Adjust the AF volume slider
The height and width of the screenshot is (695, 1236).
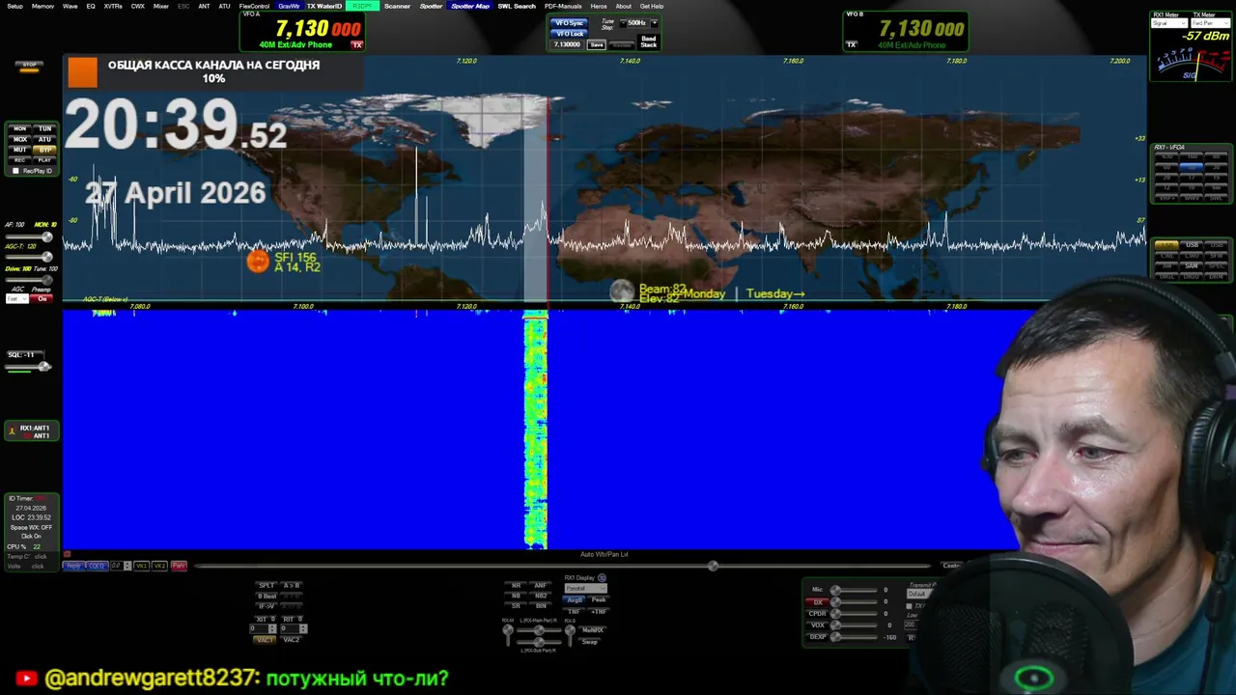tap(29, 237)
